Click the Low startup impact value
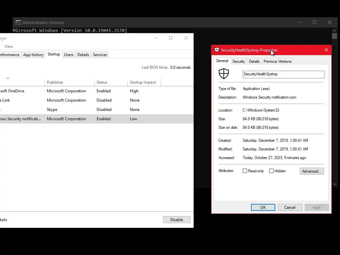Viewport: 340px width, 255px height. [133, 119]
